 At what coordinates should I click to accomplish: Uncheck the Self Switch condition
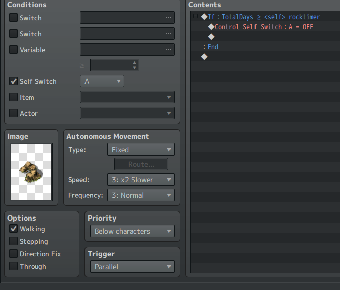pos(13,81)
